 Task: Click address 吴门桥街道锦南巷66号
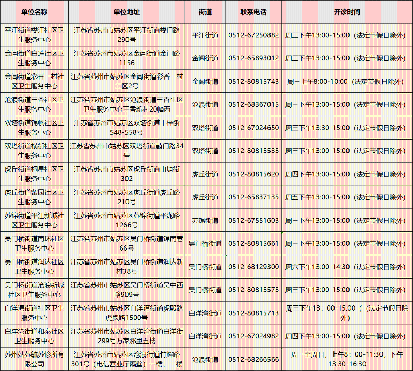(x=126, y=244)
